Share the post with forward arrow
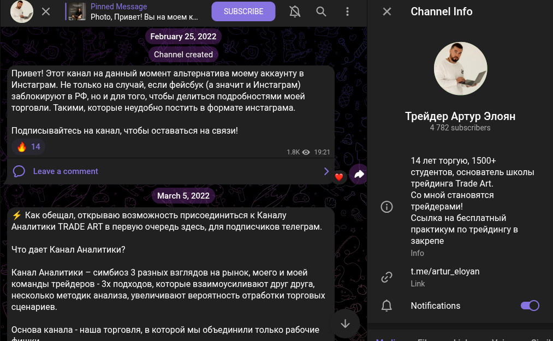 tap(359, 174)
